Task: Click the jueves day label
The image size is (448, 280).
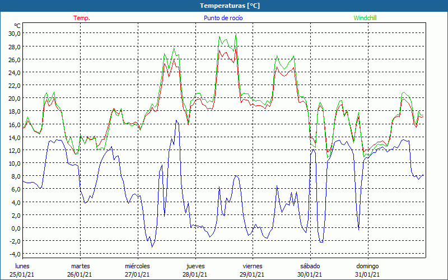Action: (195, 266)
